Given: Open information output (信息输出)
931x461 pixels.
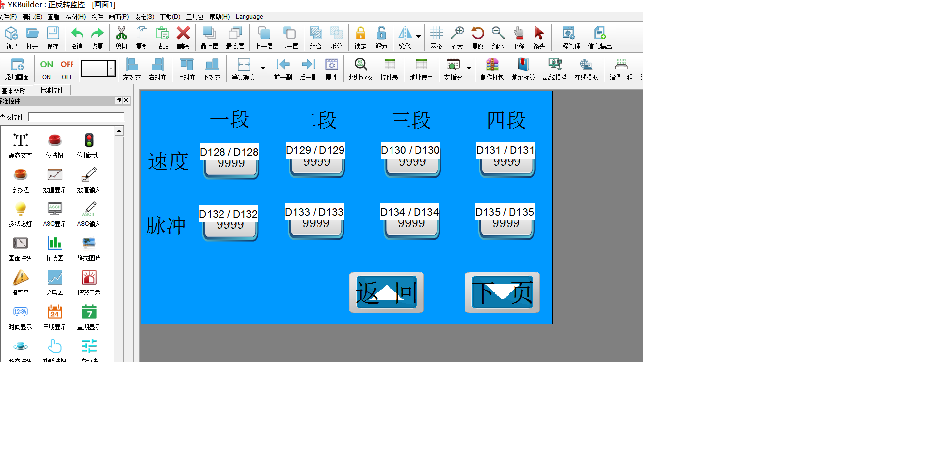Looking at the screenshot, I should point(600,37).
